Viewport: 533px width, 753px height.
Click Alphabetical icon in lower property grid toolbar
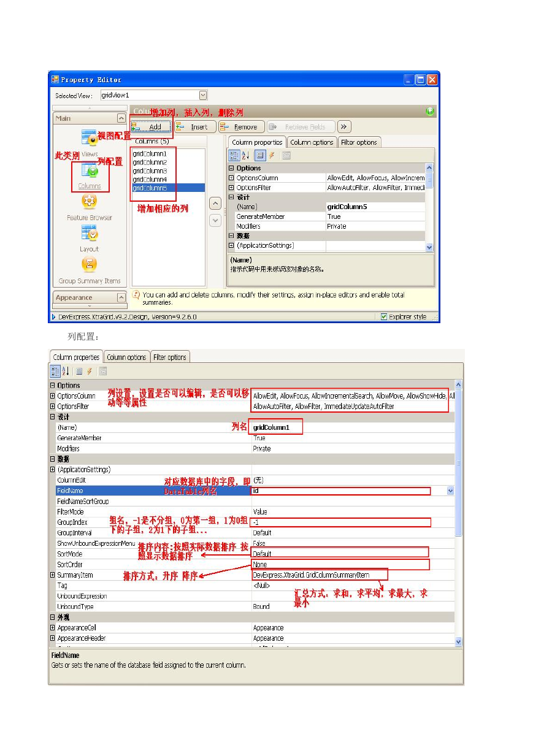(x=65, y=371)
